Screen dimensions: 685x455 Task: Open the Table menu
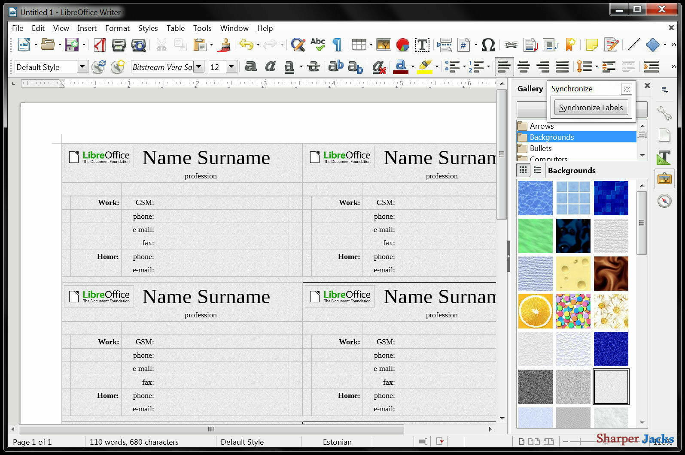coord(176,28)
